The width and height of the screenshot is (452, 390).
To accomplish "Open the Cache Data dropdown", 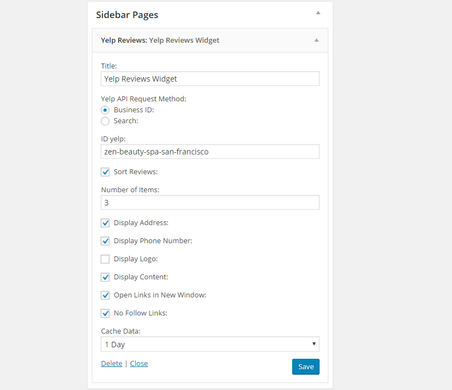I will (210, 344).
